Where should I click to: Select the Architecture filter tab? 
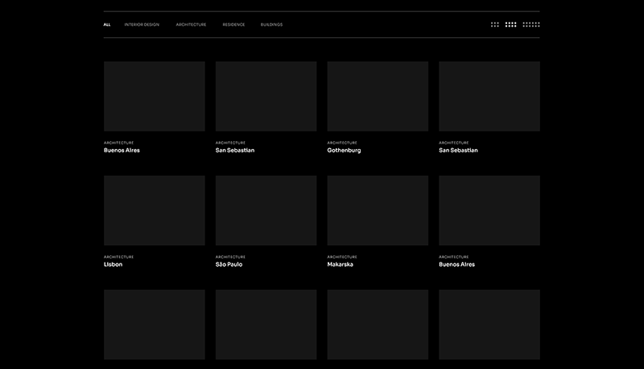pyautogui.click(x=191, y=25)
